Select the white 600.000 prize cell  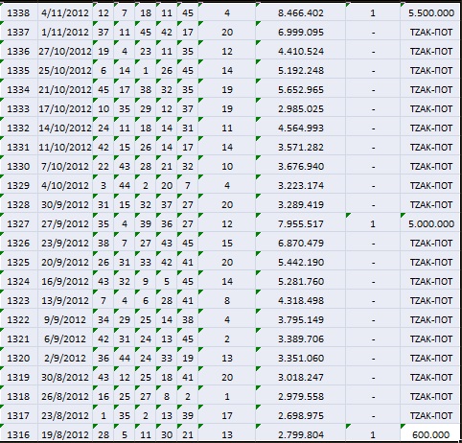click(430, 434)
